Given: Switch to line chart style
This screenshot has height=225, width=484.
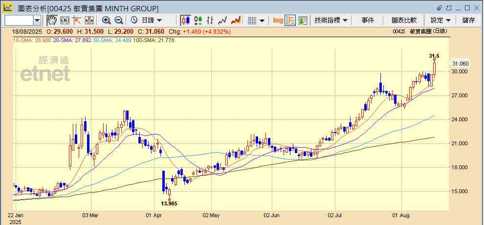Looking at the screenshot, I should (x=222, y=21).
